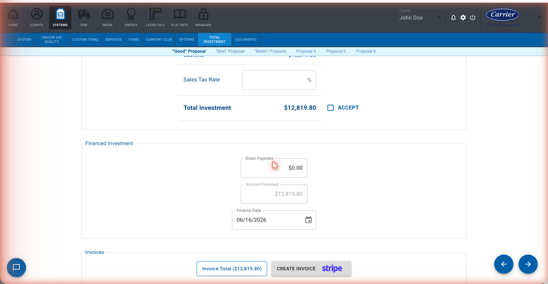548x284 pixels.
Task: Open settings gear icon
Action: pyautogui.click(x=463, y=17)
